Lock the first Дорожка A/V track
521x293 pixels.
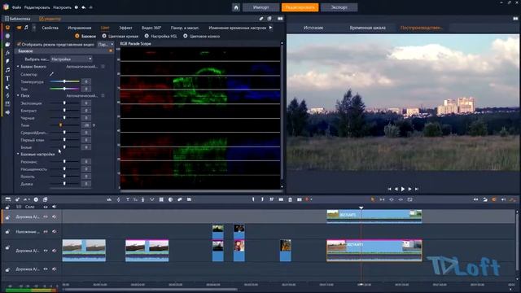pyautogui.click(x=7, y=217)
